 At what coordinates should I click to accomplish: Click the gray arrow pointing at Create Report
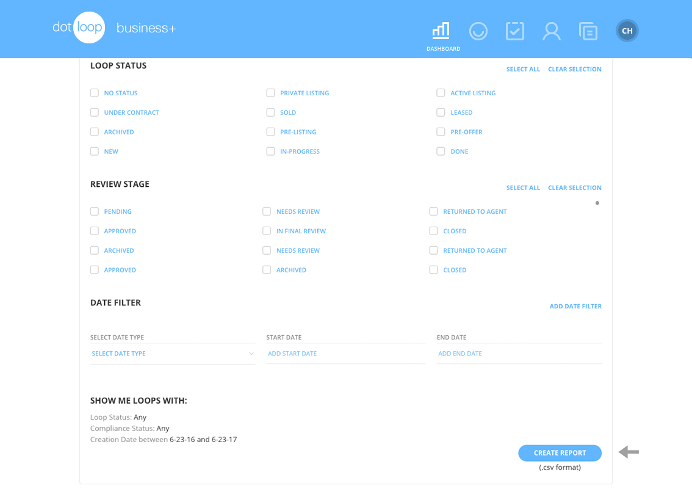tap(629, 452)
